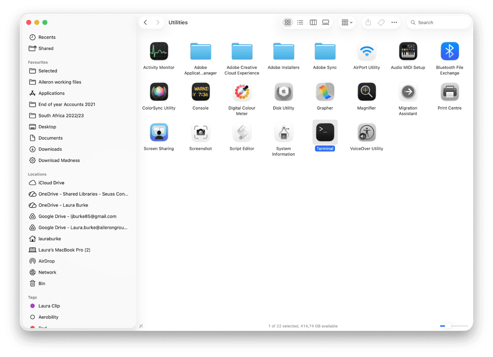Select the VoiceOver Utility icon
The width and height of the screenshot is (493, 357).
[366, 132]
